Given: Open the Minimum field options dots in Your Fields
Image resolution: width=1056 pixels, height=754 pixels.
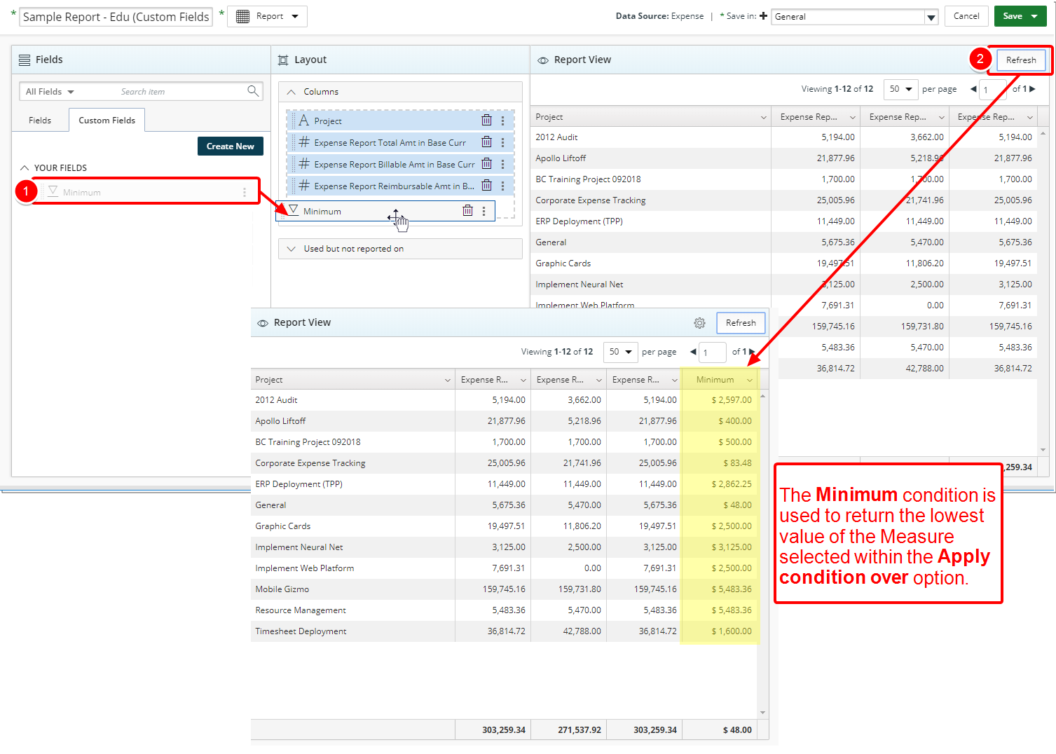Looking at the screenshot, I should [245, 192].
